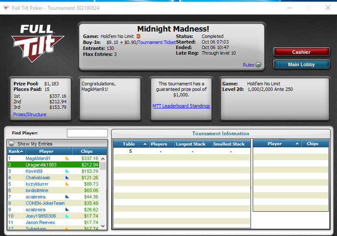Select COKEN-JokerTeam row
This screenshot has width=337, height=236.
[x=53, y=203]
